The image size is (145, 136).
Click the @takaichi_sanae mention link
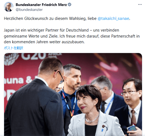pyautogui.click(x=113, y=18)
